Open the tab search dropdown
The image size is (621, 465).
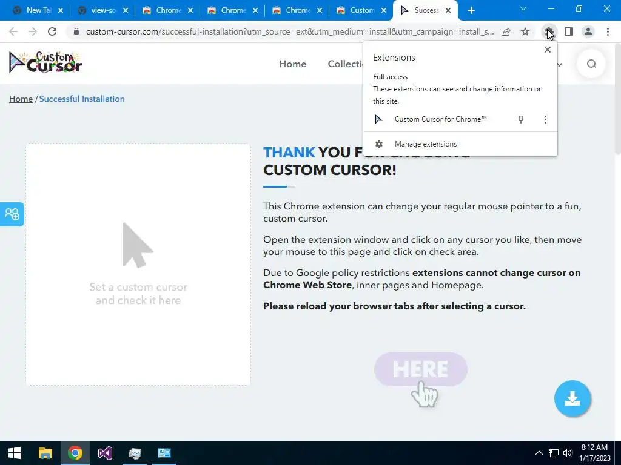point(523,8)
